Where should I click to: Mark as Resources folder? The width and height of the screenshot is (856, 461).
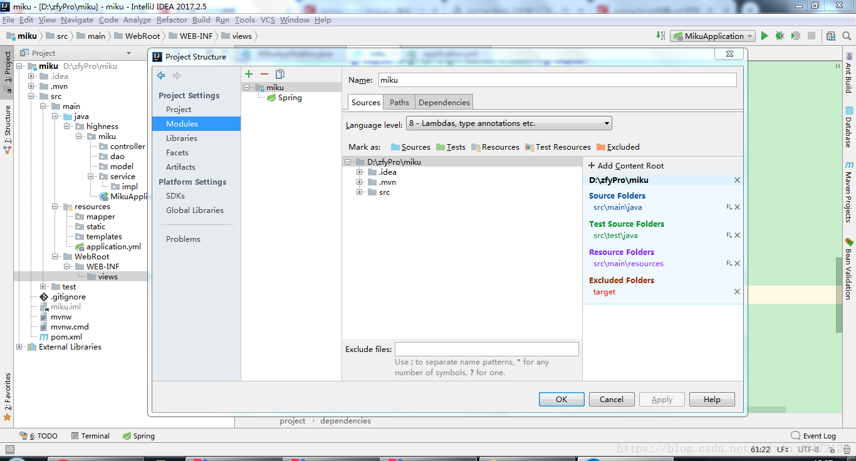495,147
